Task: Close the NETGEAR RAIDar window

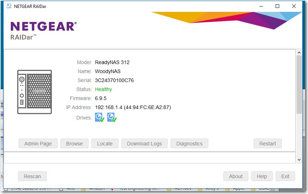Action: [x=294, y=6]
